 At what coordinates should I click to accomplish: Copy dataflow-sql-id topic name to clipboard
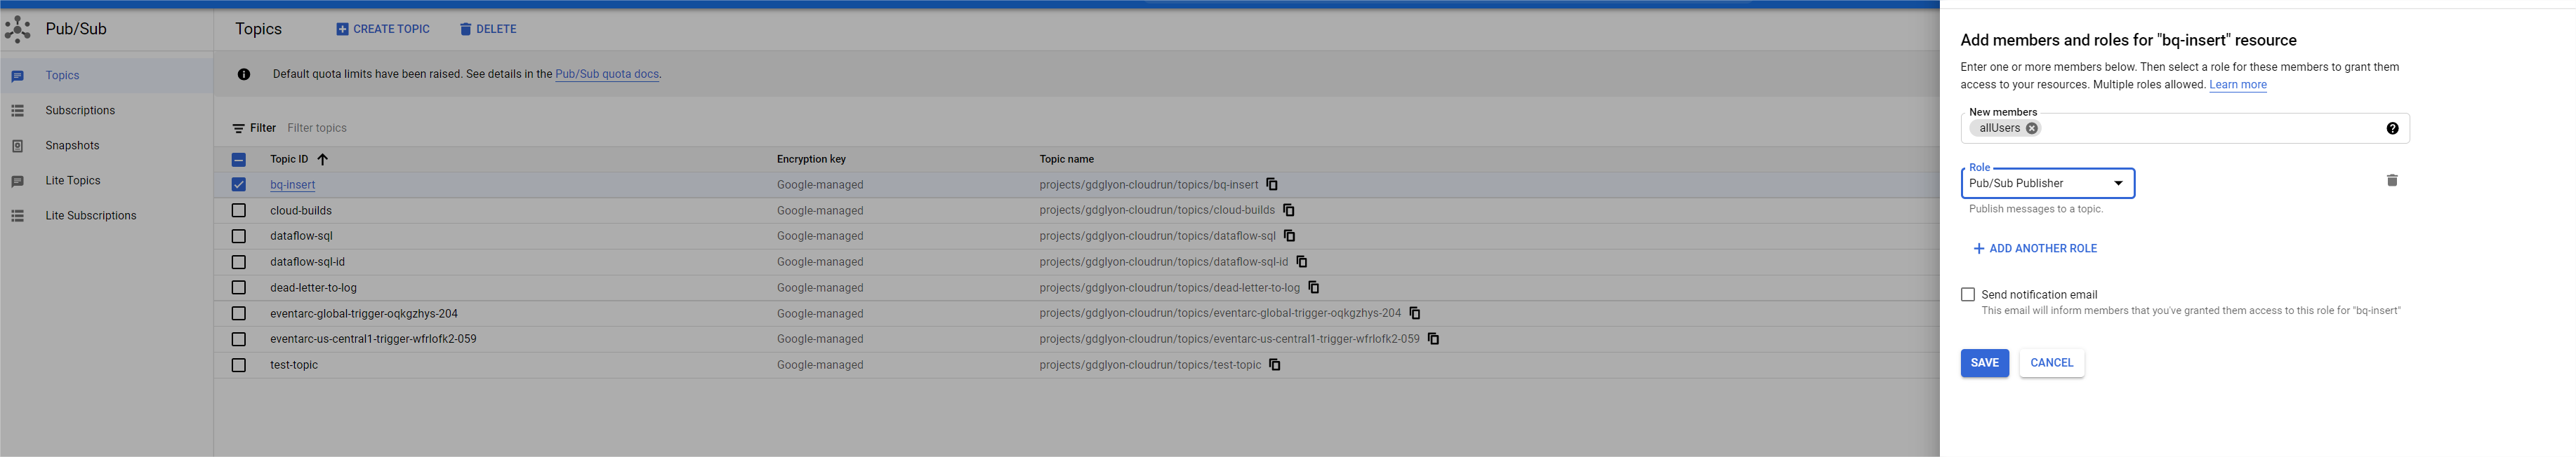click(1302, 261)
